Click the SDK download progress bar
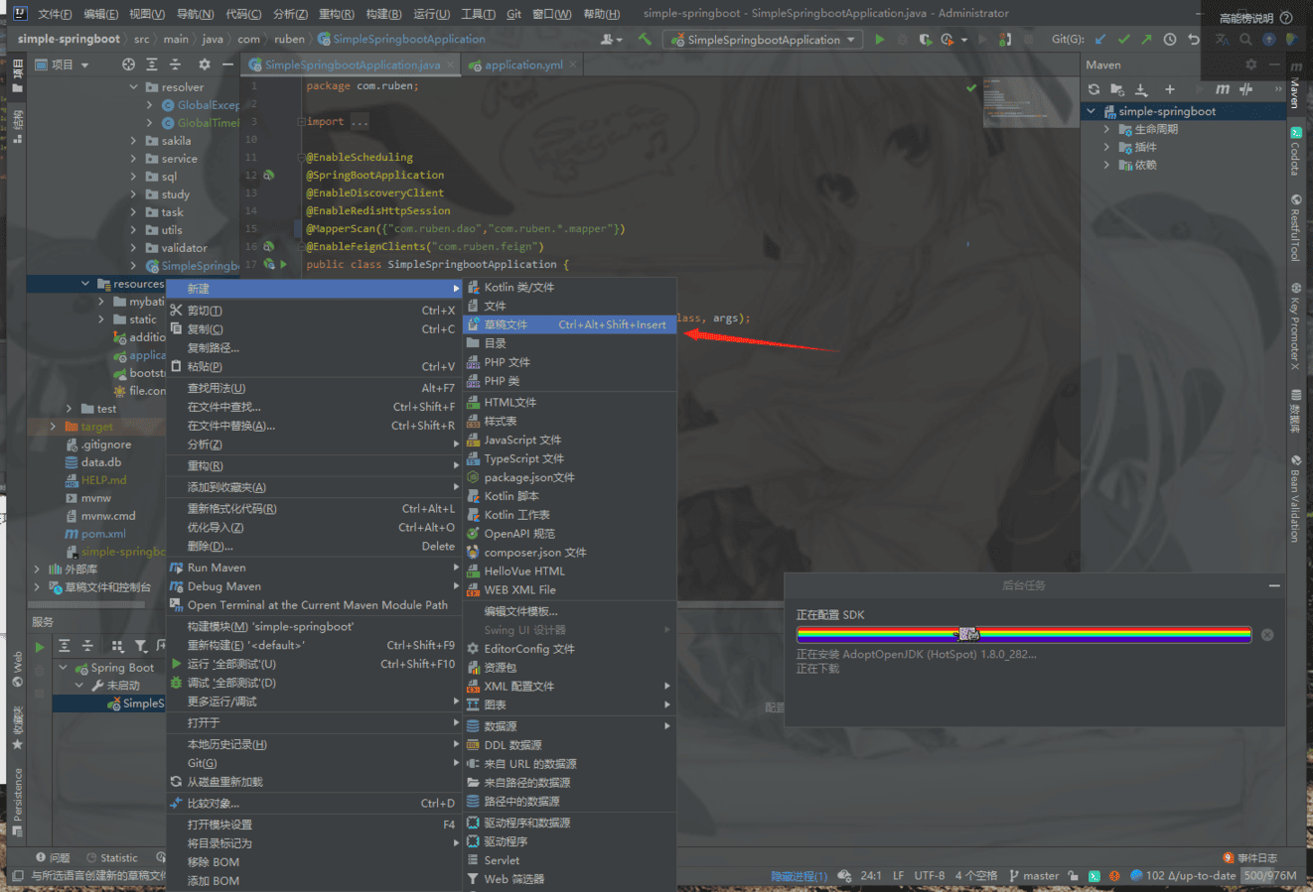 point(1023,634)
